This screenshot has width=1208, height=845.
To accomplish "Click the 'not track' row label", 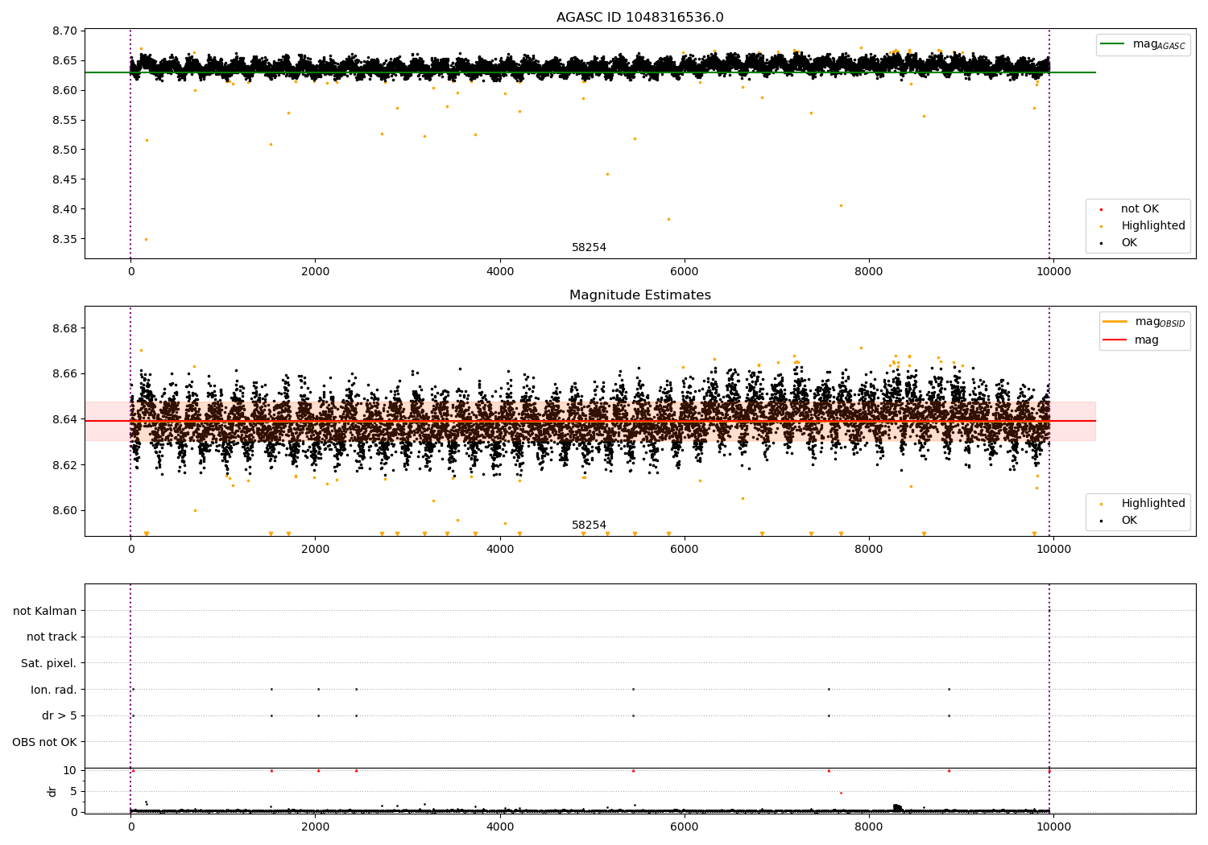I will (52, 637).
